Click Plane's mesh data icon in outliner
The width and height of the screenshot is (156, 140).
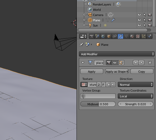108,20
